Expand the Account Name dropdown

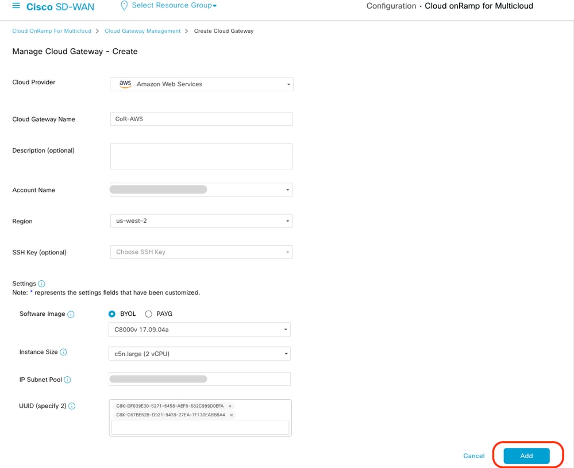[x=201, y=189]
